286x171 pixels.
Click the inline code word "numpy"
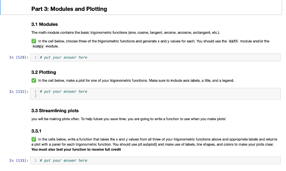click(x=38, y=46)
